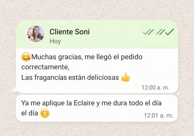Click the grey-blue double check mark
This screenshot has height=136, width=194.
click(148, 32)
